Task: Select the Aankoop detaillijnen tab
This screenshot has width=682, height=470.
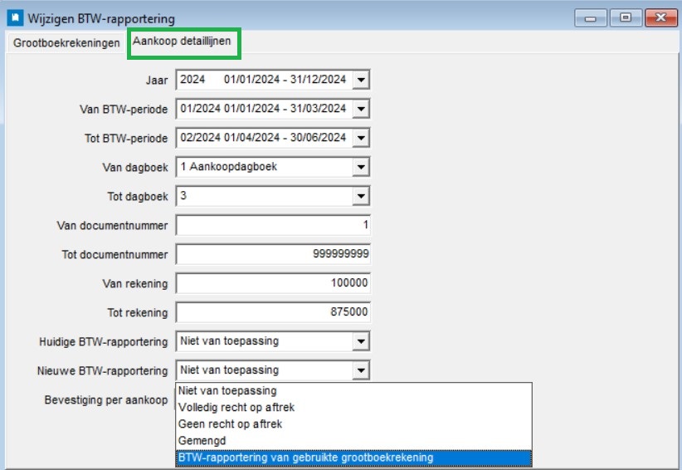Action: pos(182,42)
